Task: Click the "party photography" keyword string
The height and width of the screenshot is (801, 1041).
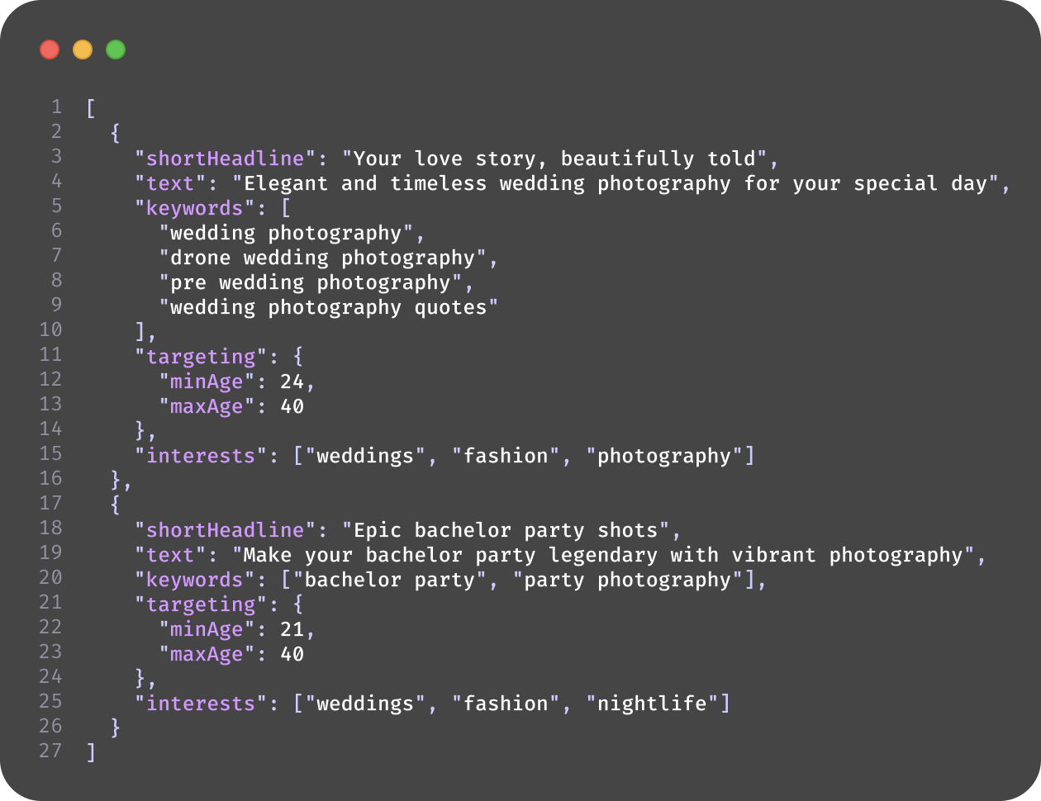Action: [x=628, y=580]
